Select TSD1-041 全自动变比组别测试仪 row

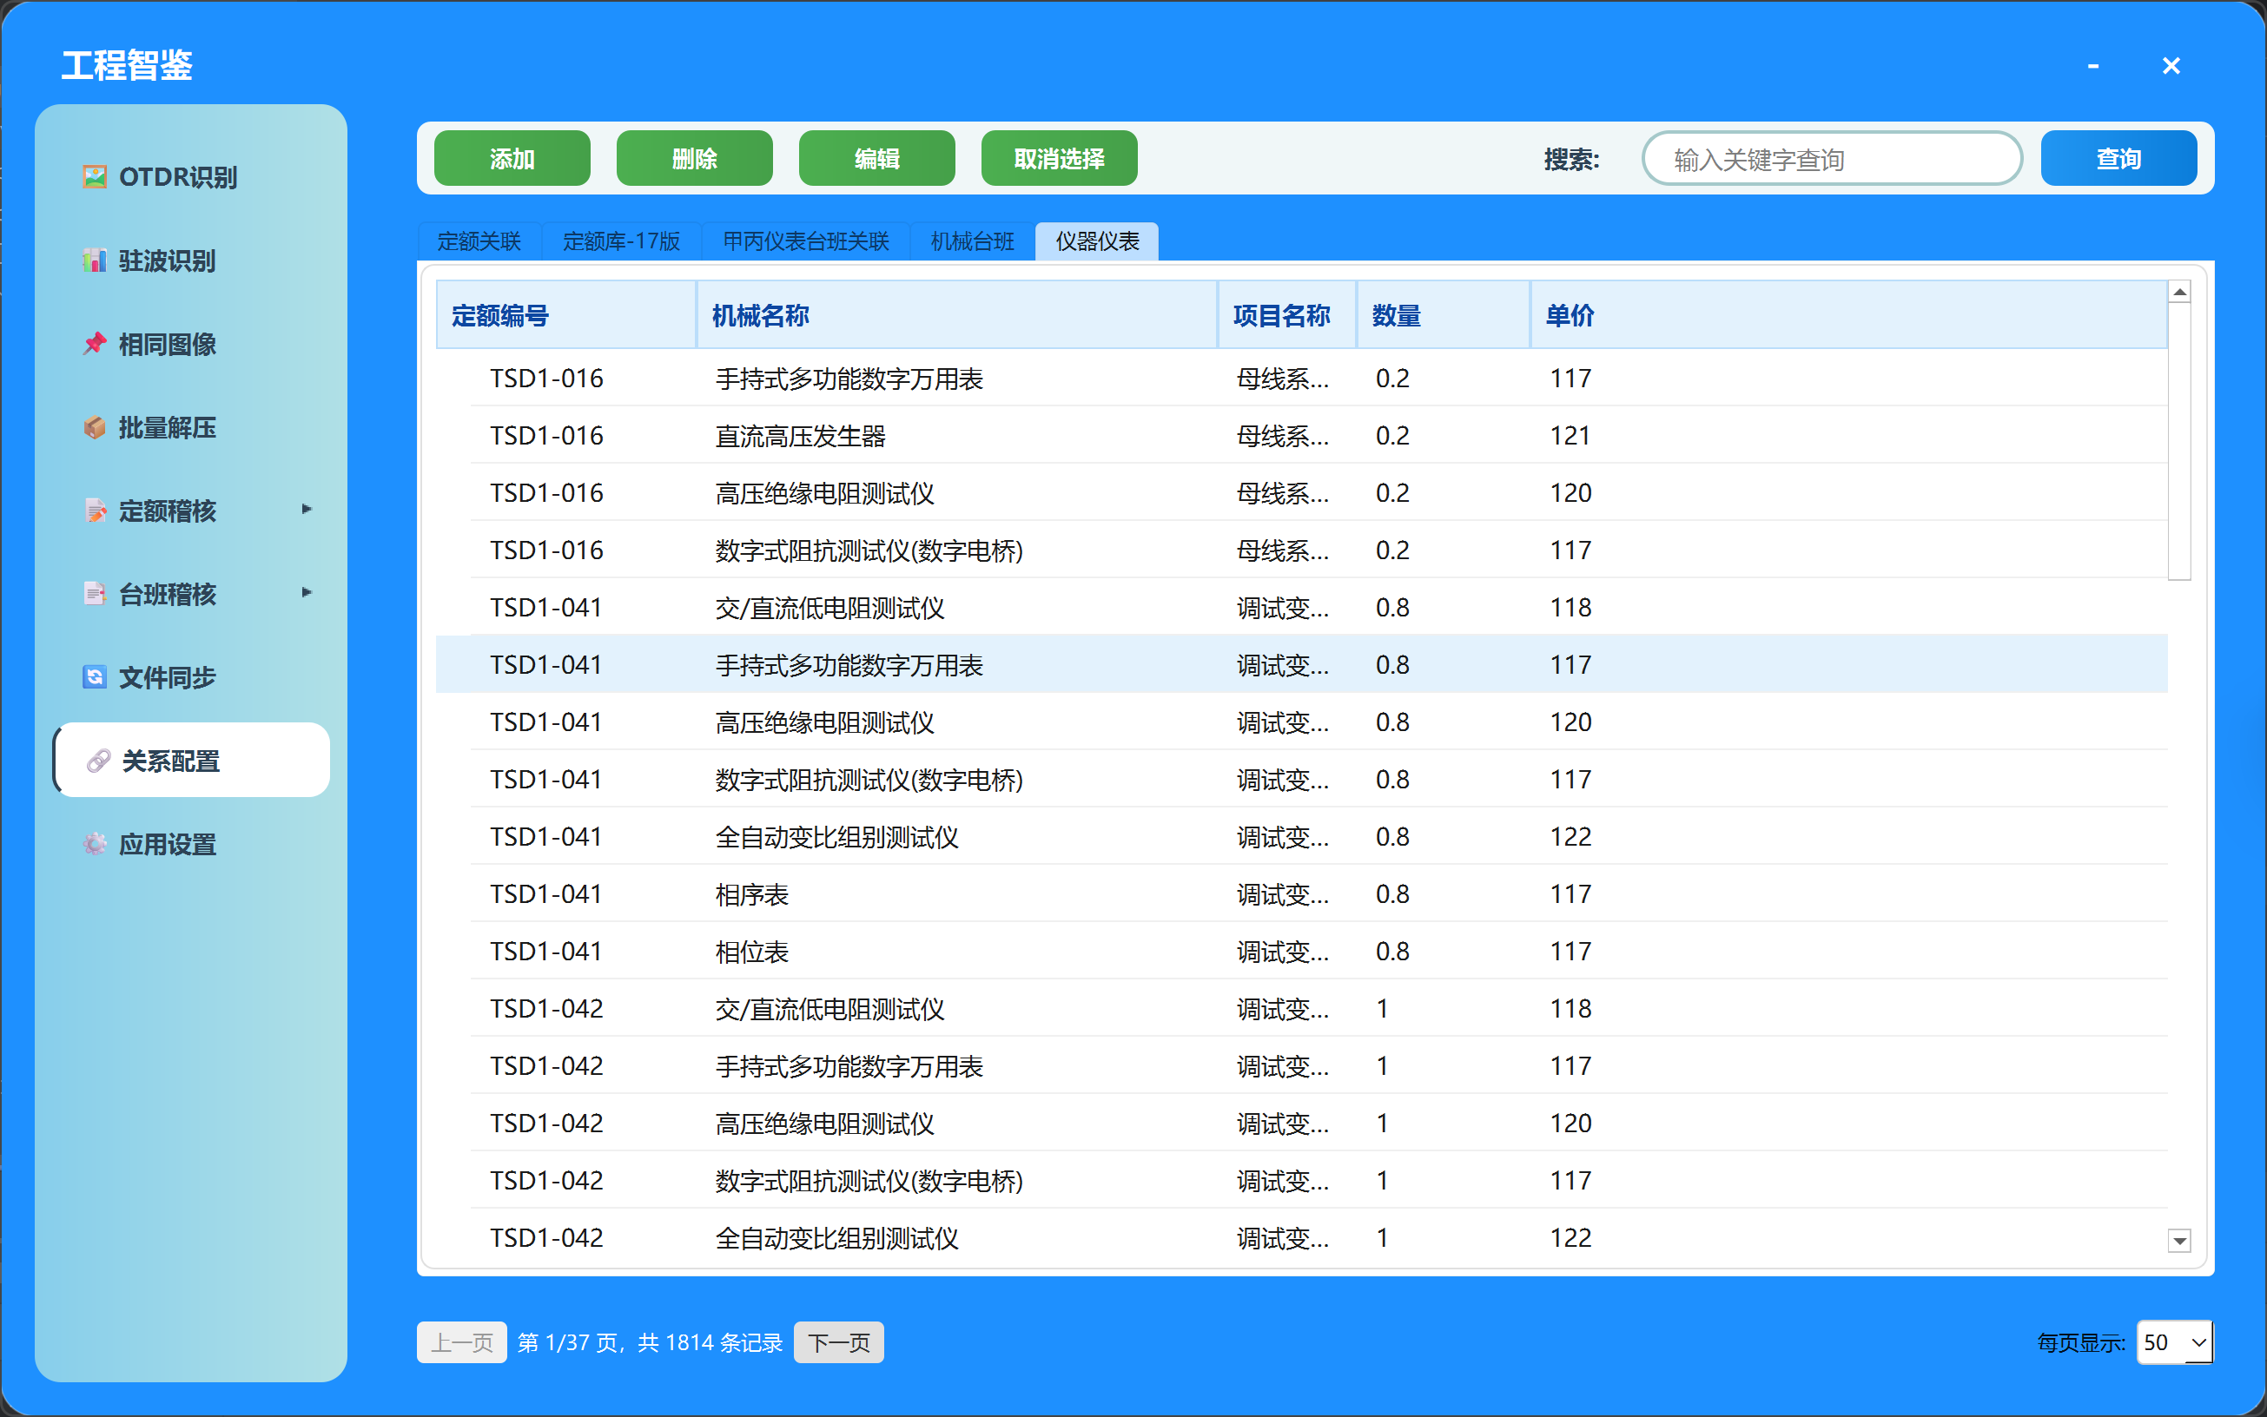(1301, 837)
